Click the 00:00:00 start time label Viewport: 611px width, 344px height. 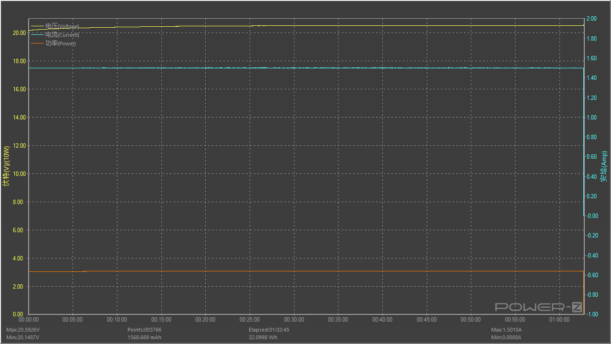click(x=29, y=320)
